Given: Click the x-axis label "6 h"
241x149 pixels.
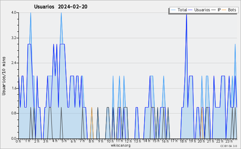Looking at the screenshot, I should click(x=73, y=141).
